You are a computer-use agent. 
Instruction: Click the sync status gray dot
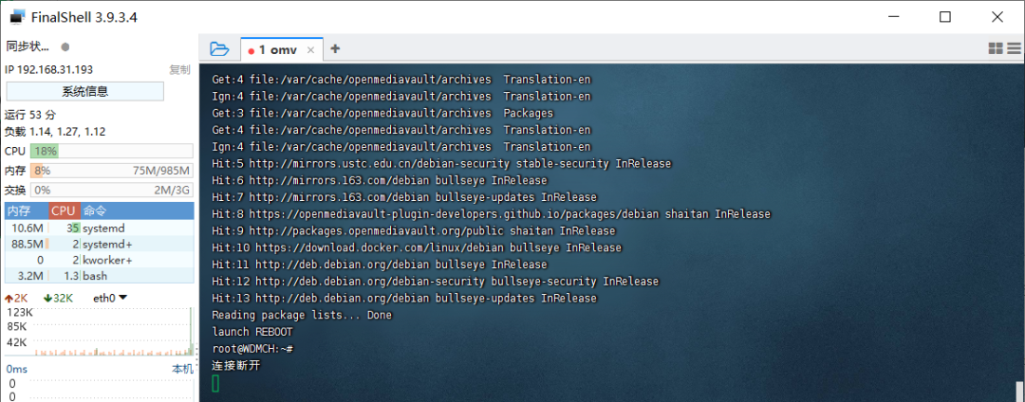[65, 47]
